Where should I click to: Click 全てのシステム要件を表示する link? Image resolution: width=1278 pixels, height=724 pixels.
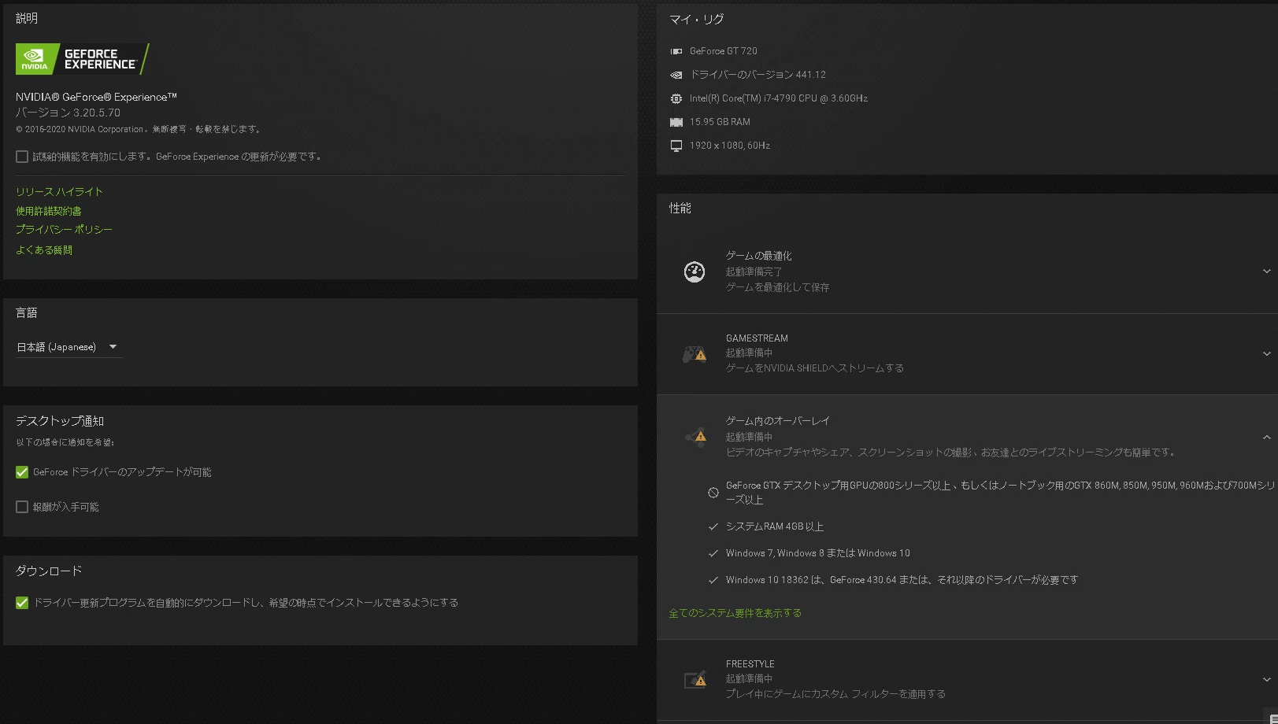pyautogui.click(x=735, y=613)
